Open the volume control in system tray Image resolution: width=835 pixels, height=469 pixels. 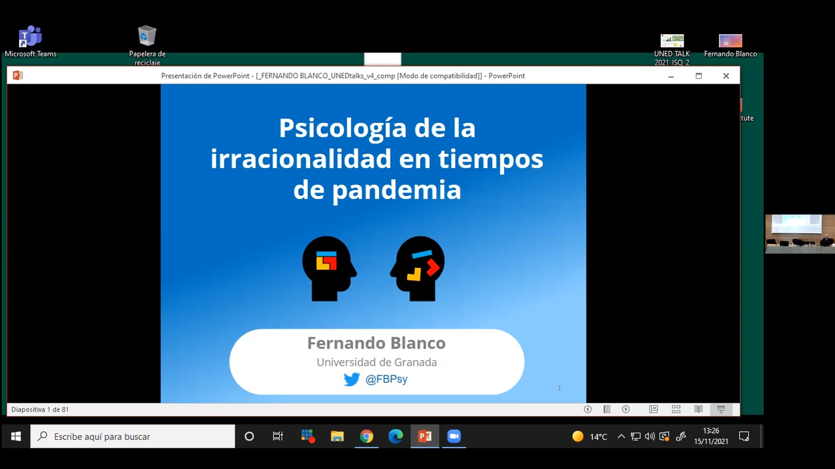tap(650, 436)
